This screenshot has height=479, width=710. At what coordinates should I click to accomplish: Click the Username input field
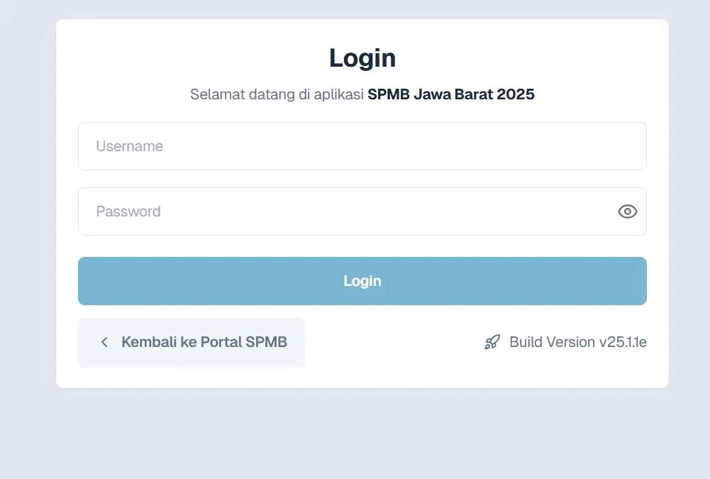click(x=362, y=146)
